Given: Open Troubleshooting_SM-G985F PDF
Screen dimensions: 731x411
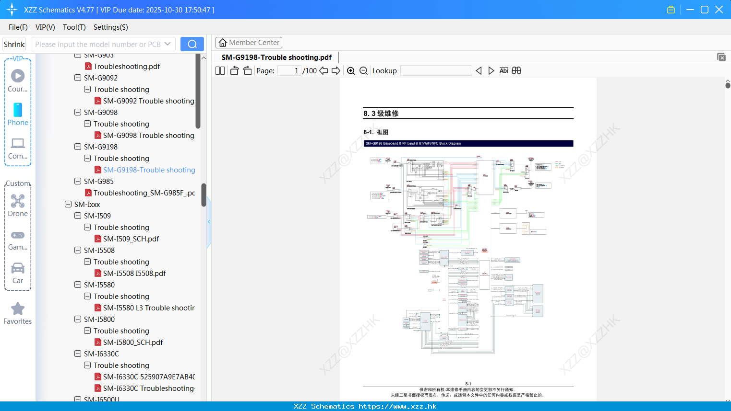Looking at the screenshot, I should click(144, 193).
